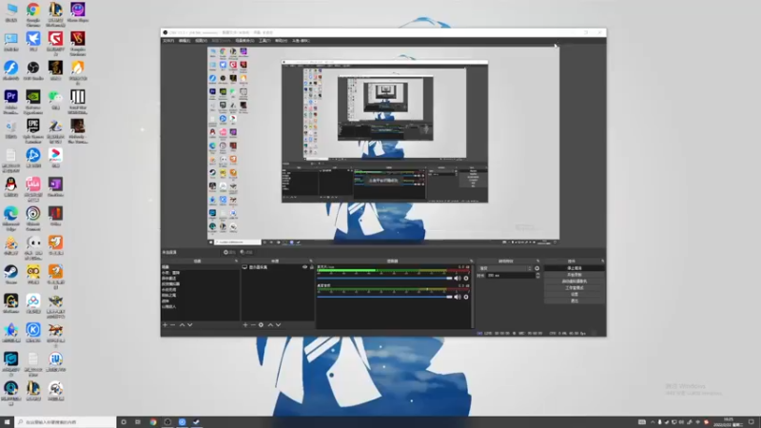Click the Windows taskbar search box
Screen dimensions: 761x428
tap(65, 422)
